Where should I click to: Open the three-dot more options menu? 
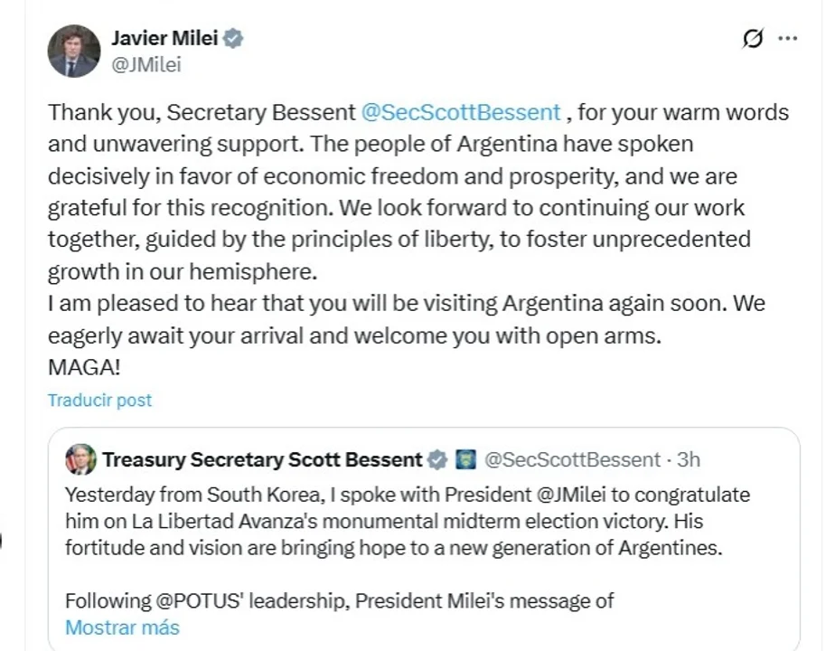[x=788, y=38]
